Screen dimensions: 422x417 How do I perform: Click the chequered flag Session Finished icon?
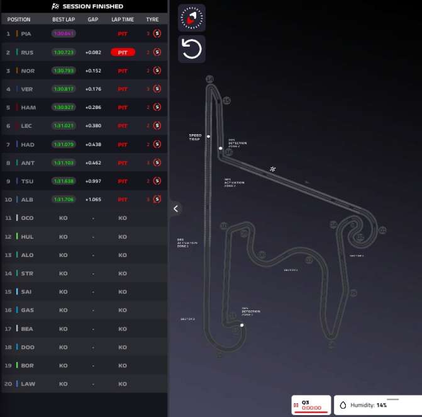tap(55, 6)
